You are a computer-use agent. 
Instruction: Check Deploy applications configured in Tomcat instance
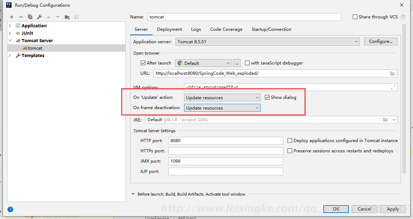click(x=290, y=141)
